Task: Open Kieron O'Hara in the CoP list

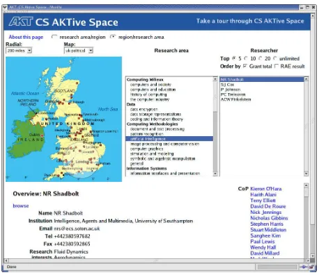Action: click(x=266, y=189)
